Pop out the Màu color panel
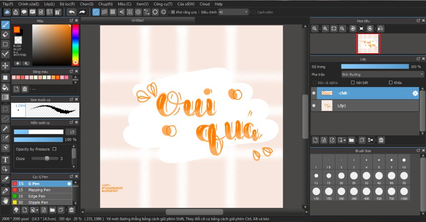This screenshot has height=222, width=426. pyautogui.click(x=71, y=21)
